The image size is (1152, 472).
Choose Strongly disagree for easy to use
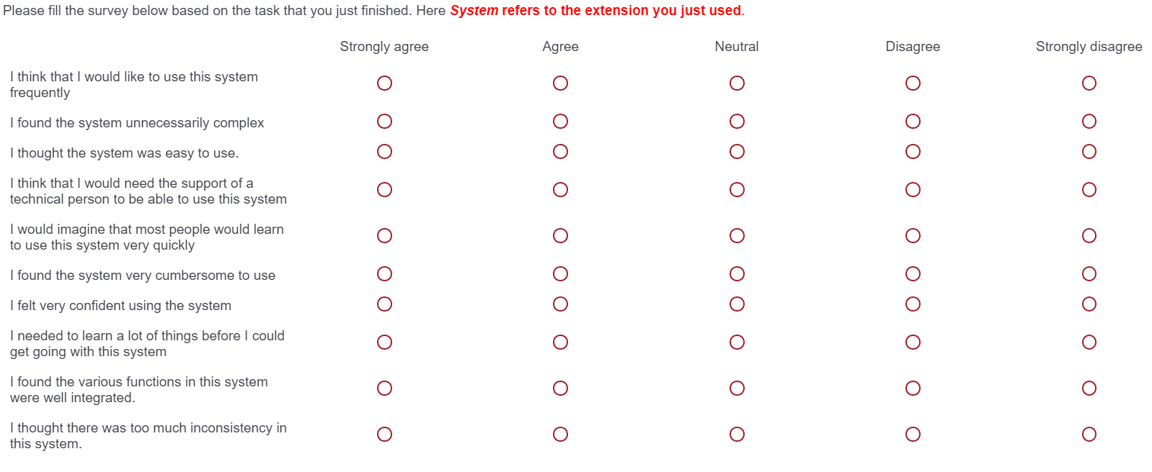click(x=1089, y=152)
